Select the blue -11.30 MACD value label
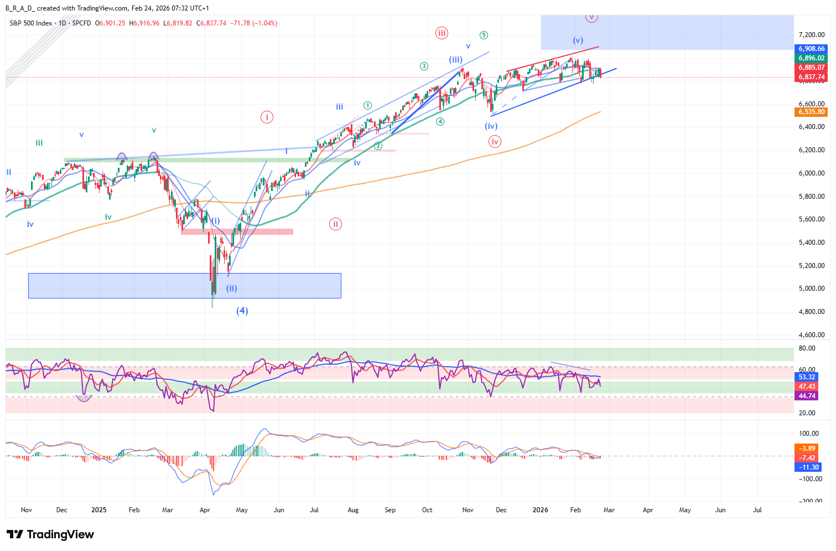The width and height of the screenshot is (836, 551). (x=808, y=467)
